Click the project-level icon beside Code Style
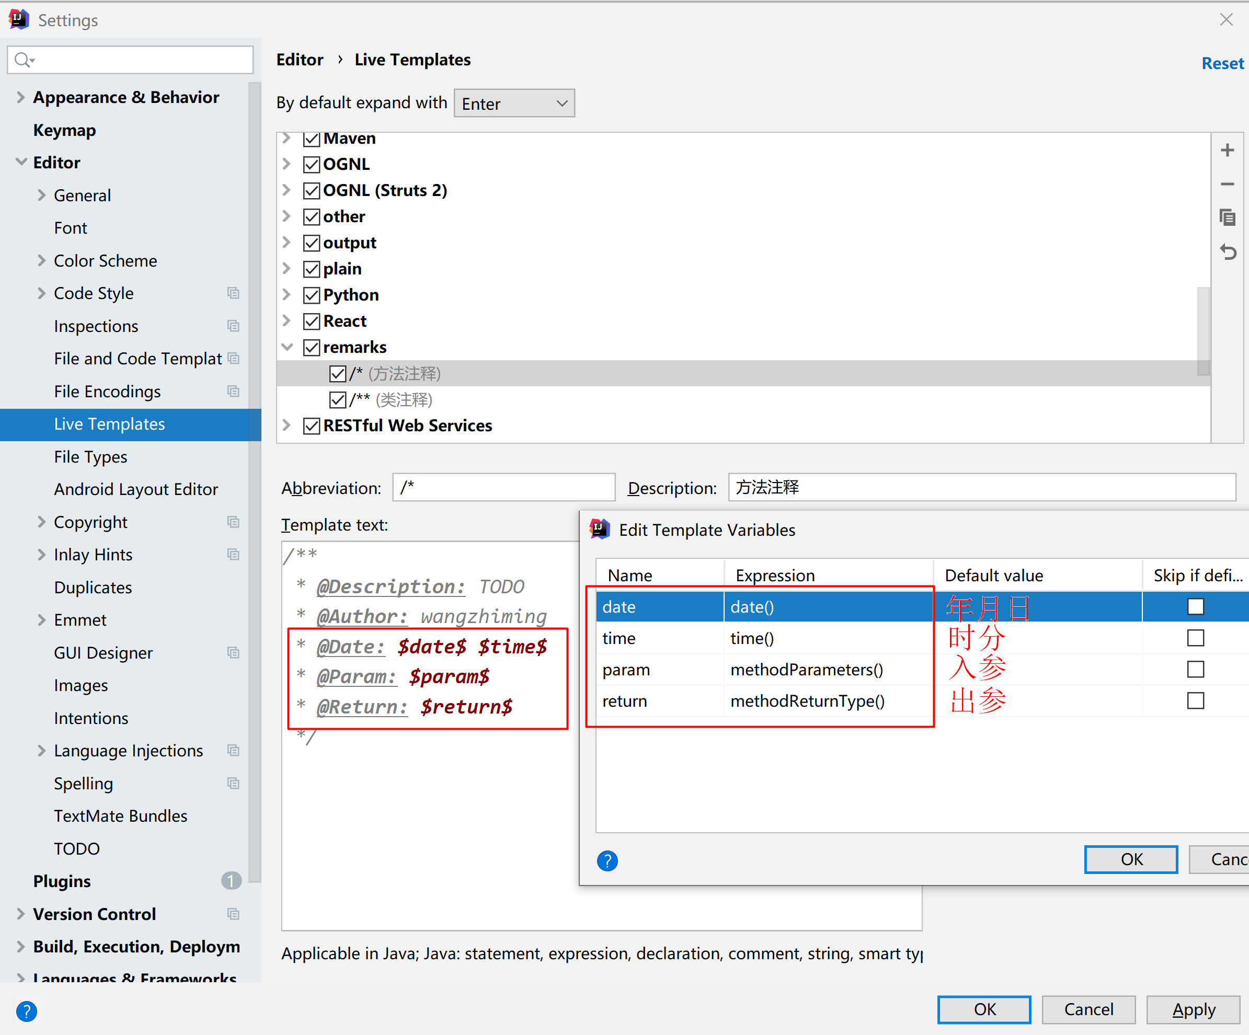Screen dimensions: 1249x1035 click(233, 293)
